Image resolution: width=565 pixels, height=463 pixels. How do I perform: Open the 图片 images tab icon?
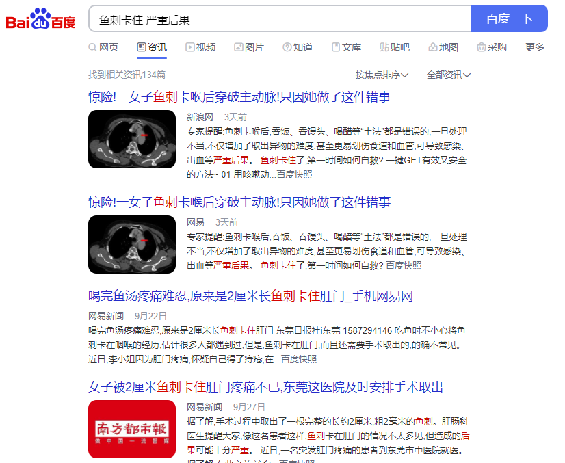[239, 47]
